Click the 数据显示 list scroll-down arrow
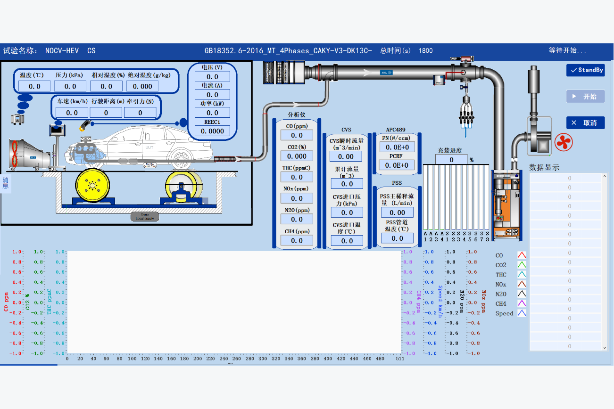This screenshot has height=409, width=614. tap(605, 347)
